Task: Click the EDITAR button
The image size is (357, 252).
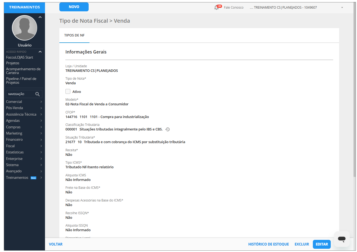Action: 322,244
